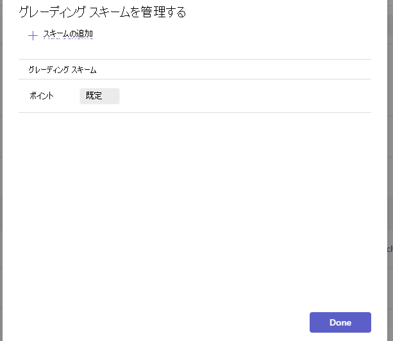
Task: Click the plus icon to add scheme
Action: pyautogui.click(x=33, y=36)
